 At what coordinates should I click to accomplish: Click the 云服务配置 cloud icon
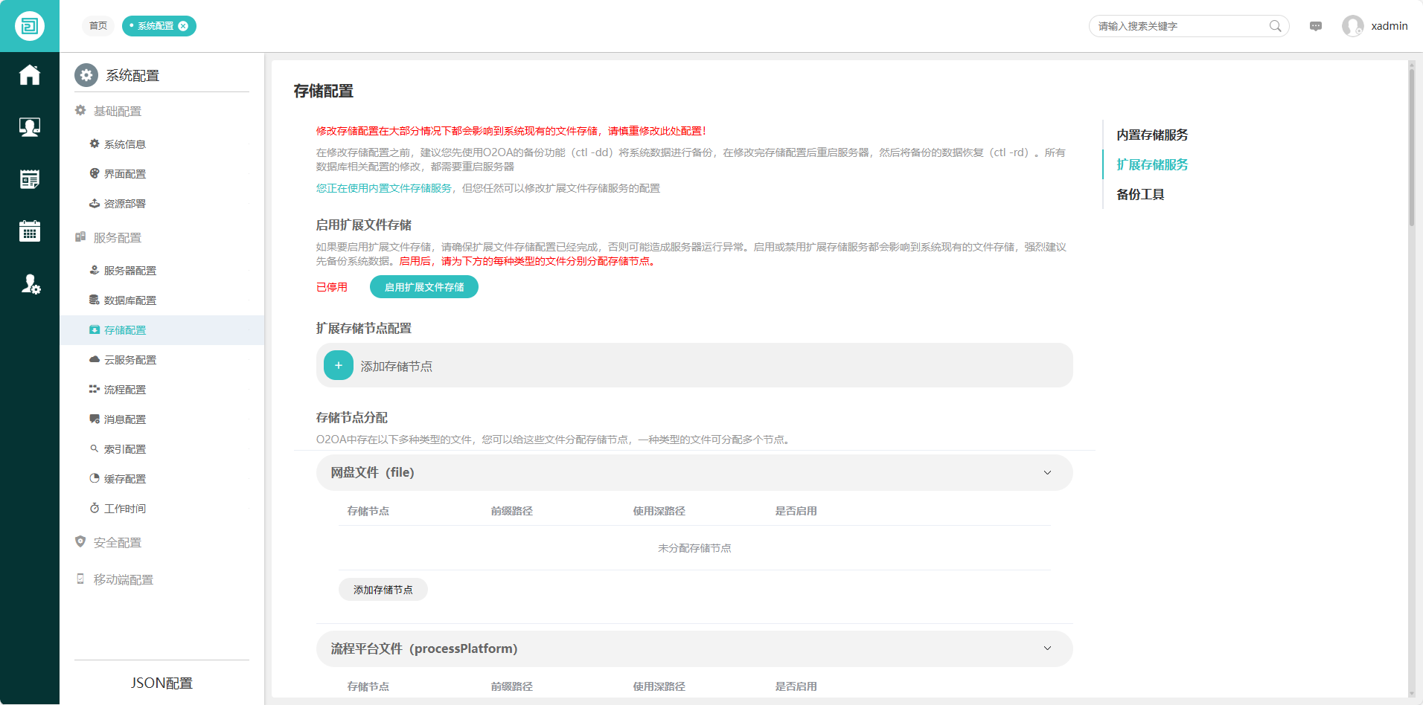pyautogui.click(x=95, y=359)
